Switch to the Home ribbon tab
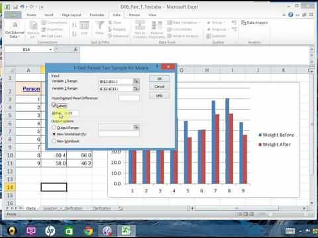The image size is (318, 238). [x=31, y=15]
